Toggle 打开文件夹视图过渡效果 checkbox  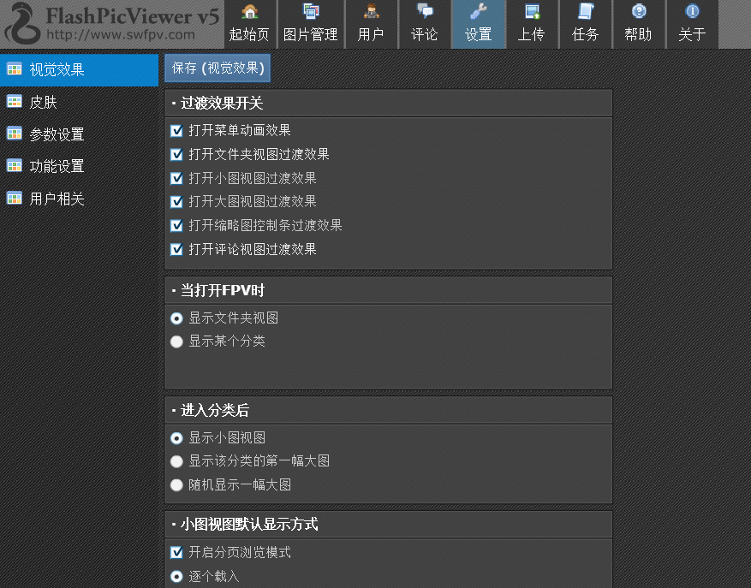pyautogui.click(x=177, y=155)
